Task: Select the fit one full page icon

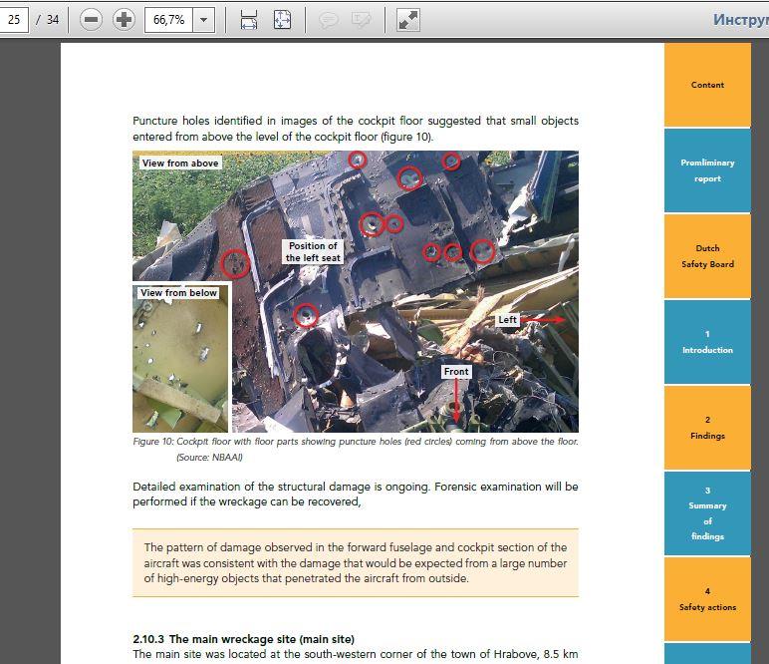Action: [x=282, y=20]
